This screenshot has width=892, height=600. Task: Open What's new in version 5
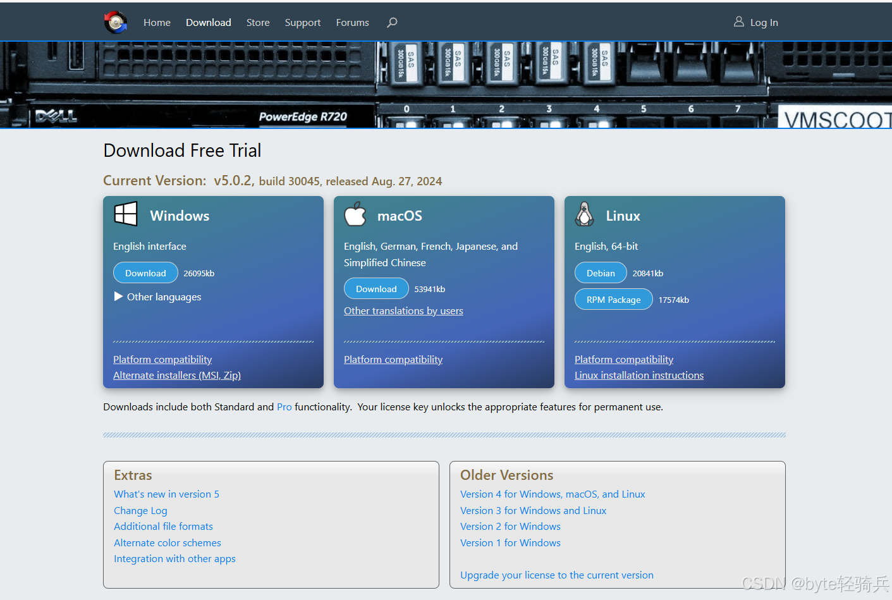[166, 494]
